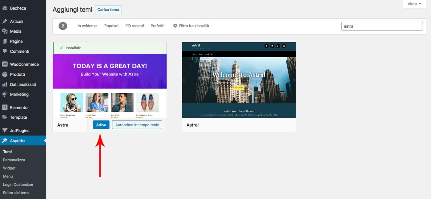431x199 pixels.
Task: Open Login Customizer submenu item
Action: [x=18, y=185]
